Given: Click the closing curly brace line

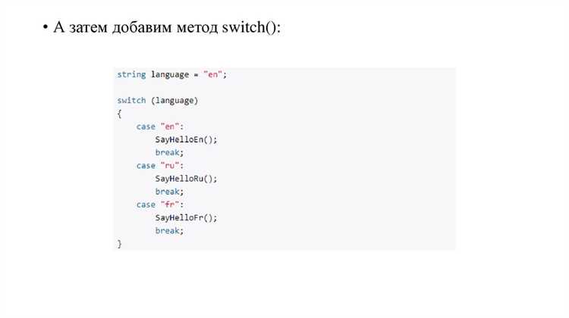Looking at the screenshot, I should [x=119, y=244].
